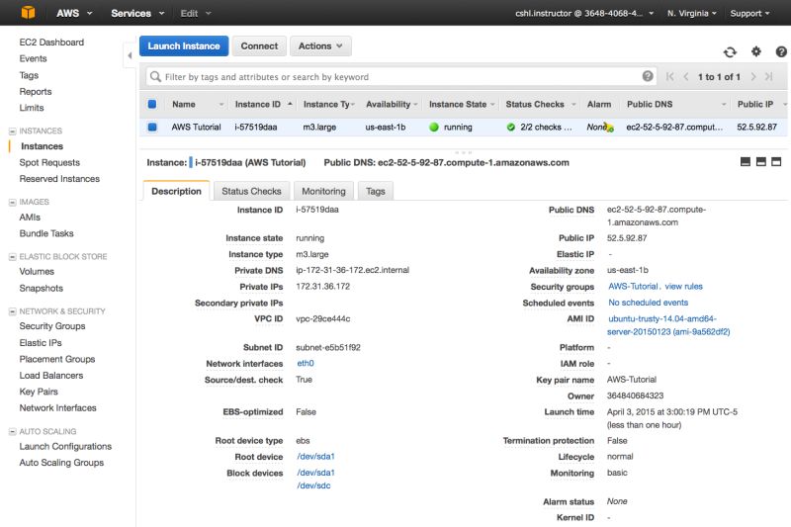Maximize the details pane layout icon
This screenshot has width=791, height=527.
pyautogui.click(x=776, y=162)
